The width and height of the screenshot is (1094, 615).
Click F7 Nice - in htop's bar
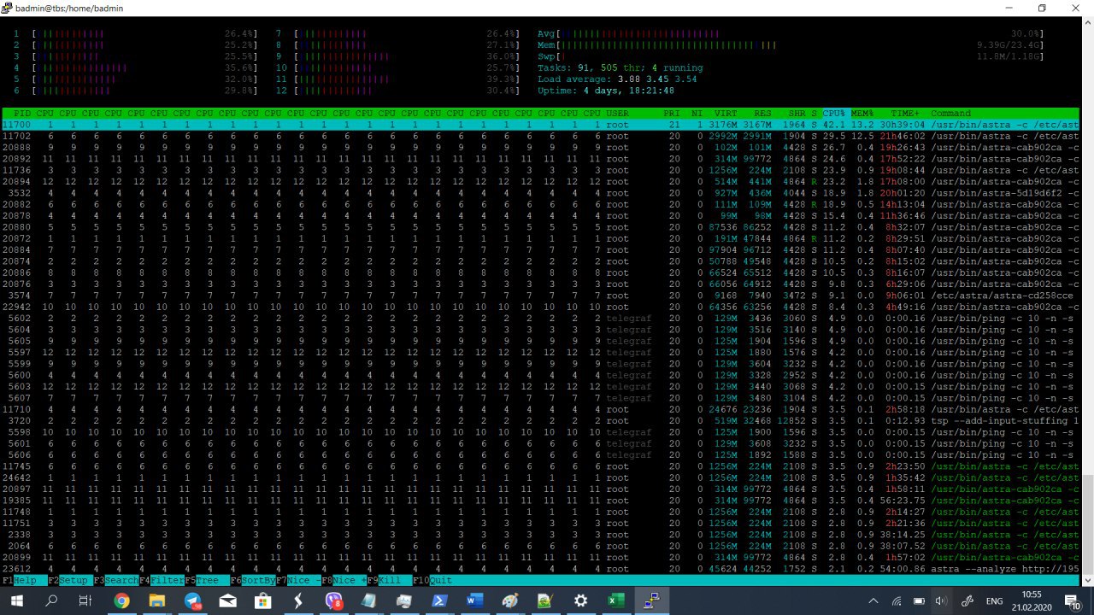tap(298, 580)
